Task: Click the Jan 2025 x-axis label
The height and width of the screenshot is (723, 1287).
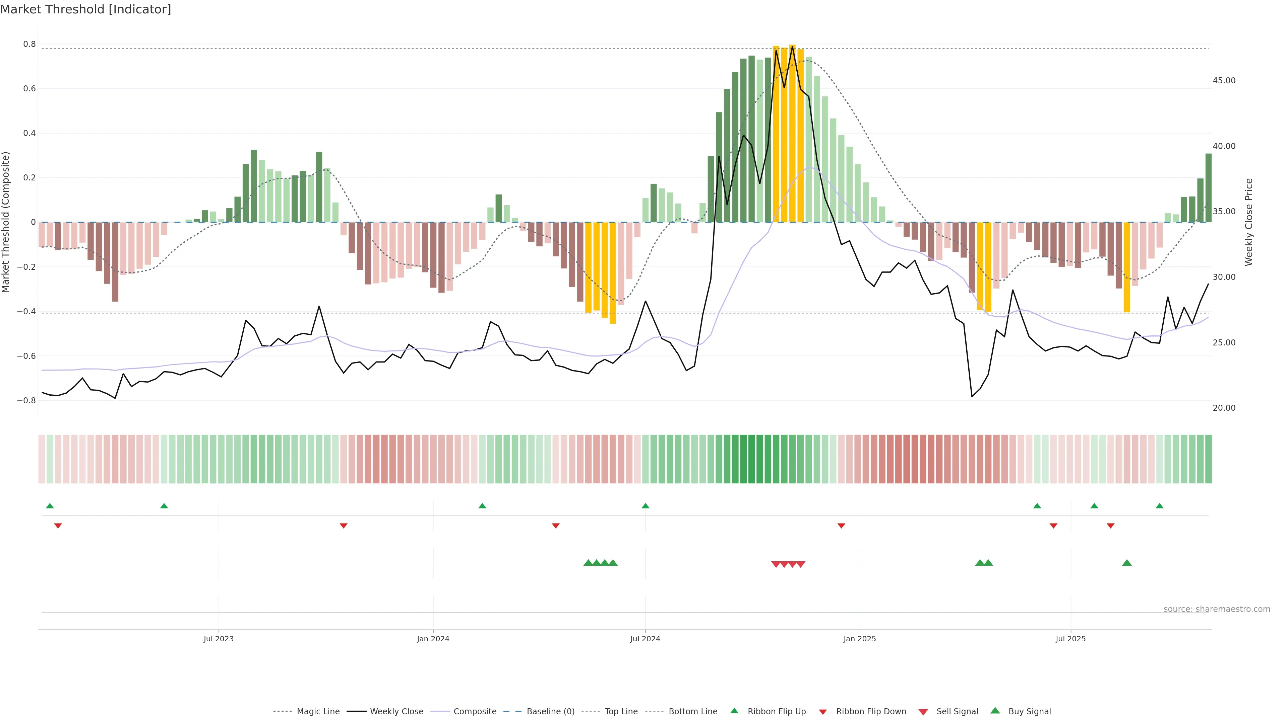Action: coord(859,639)
